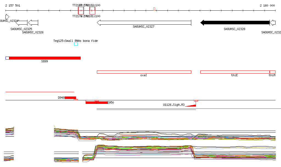Click the SAOUHSC_02327 label
Screen dimensions: 281x167
(144, 27)
